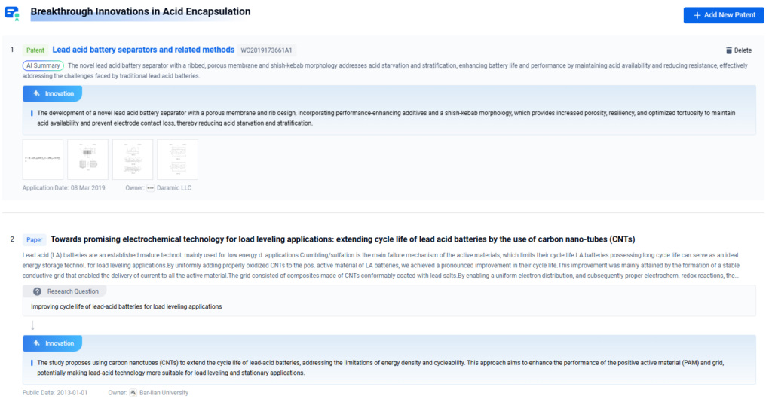The width and height of the screenshot is (772, 399).
Task: Open the fourth patent drawing thumbnail
Action: pyautogui.click(x=177, y=159)
